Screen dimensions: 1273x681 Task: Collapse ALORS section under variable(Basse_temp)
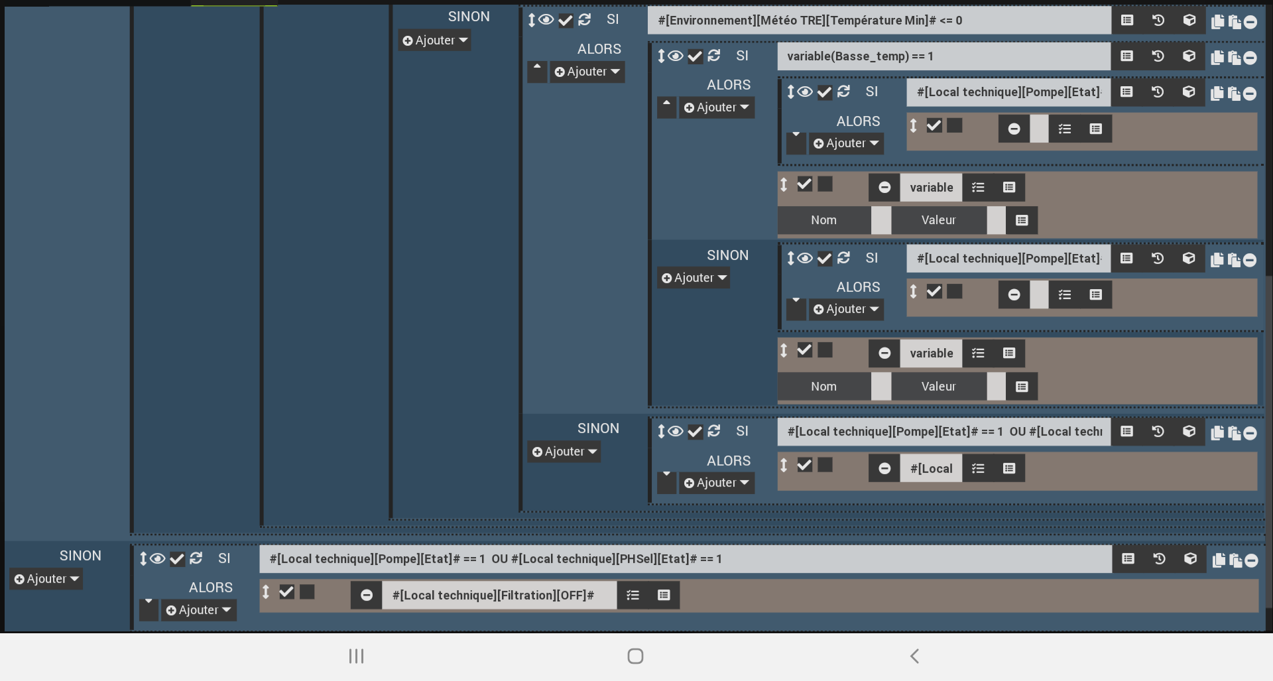tap(666, 107)
